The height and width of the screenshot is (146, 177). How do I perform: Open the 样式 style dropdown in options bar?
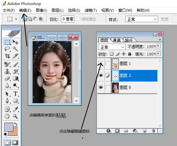pyautogui.click(x=141, y=19)
